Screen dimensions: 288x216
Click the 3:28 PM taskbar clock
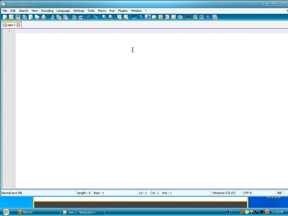278,212
